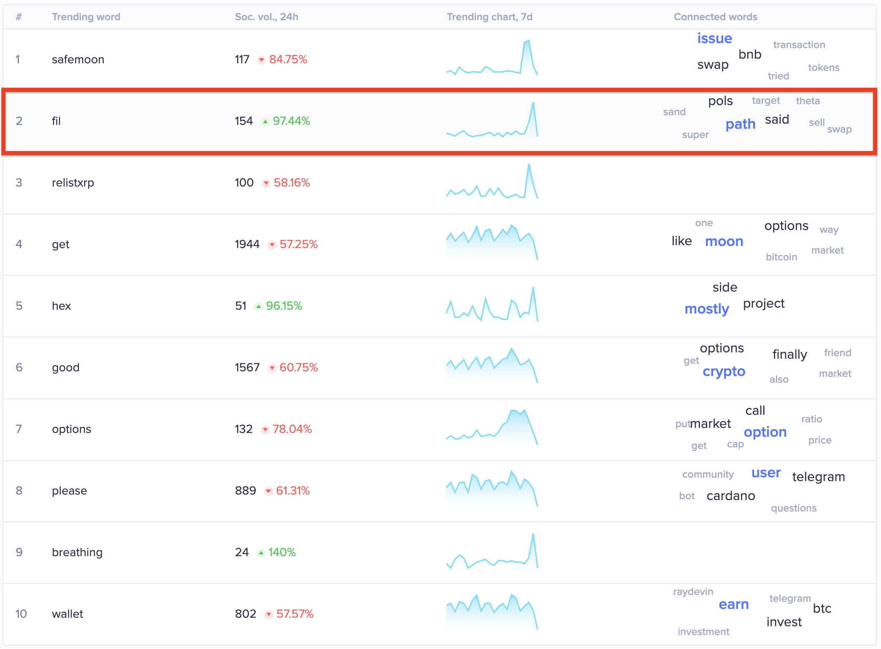
Task: Select the trending word safemoon
Action: click(78, 59)
